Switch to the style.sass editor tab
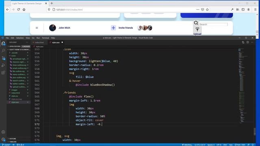The width and height of the screenshot is (260, 146). (56, 43)
